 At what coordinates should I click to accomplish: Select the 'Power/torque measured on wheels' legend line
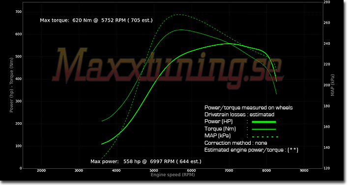[248, 107]
